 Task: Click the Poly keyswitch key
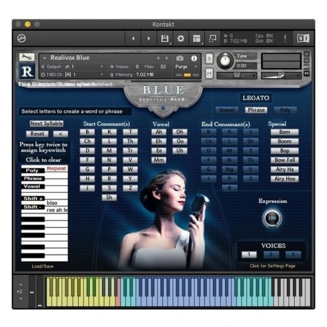pyautogui.click(x=33, y=171)
